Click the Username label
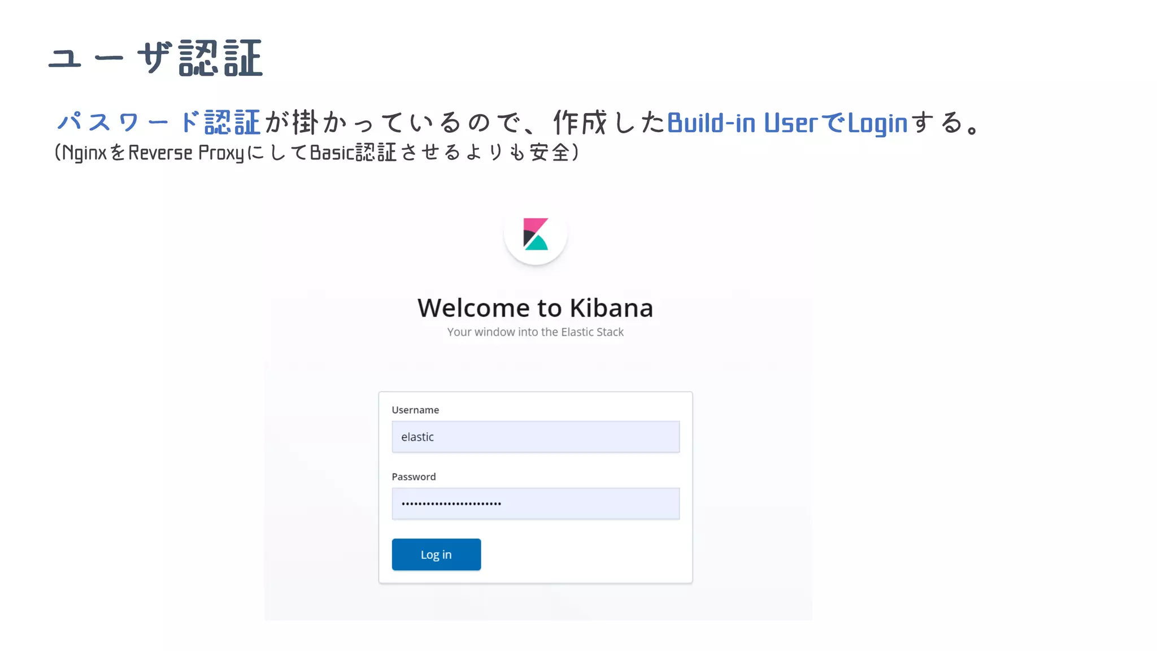This screenshot has height=651, width=1157. coord(415,410)
